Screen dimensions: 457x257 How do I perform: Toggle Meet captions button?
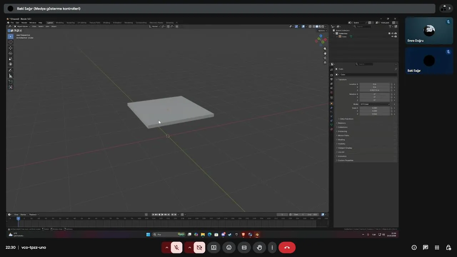244,247
